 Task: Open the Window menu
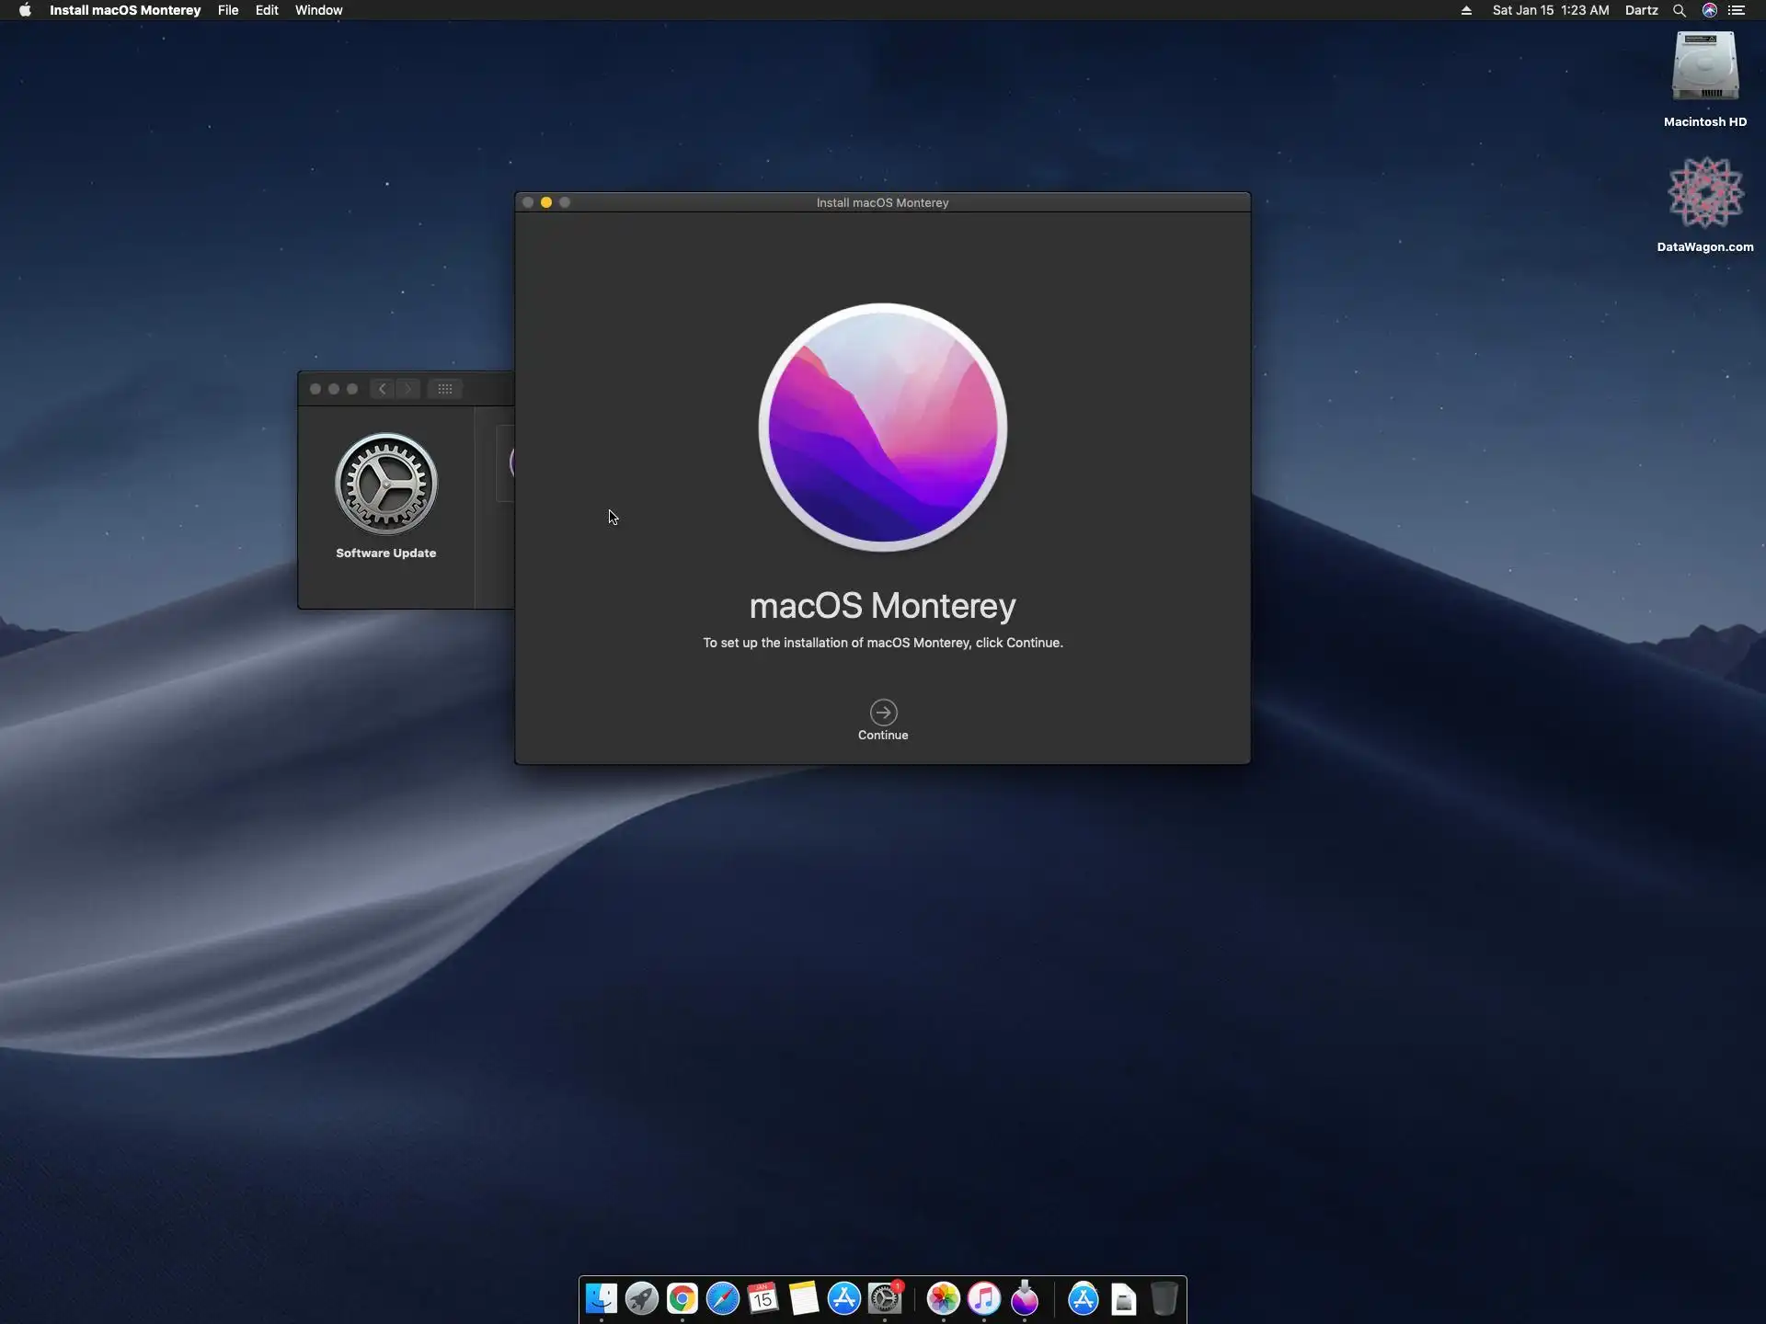pos(318,10)
